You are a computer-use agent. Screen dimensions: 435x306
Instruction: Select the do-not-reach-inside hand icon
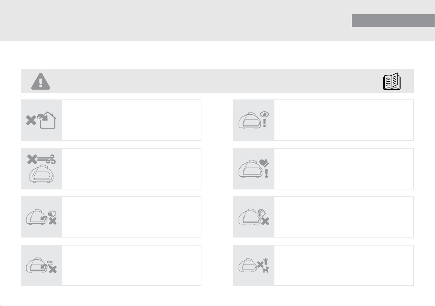click(x=41, y=217)
